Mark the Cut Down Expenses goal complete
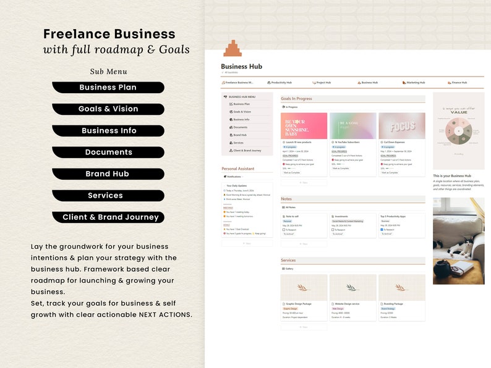 (x=389, y=173)
